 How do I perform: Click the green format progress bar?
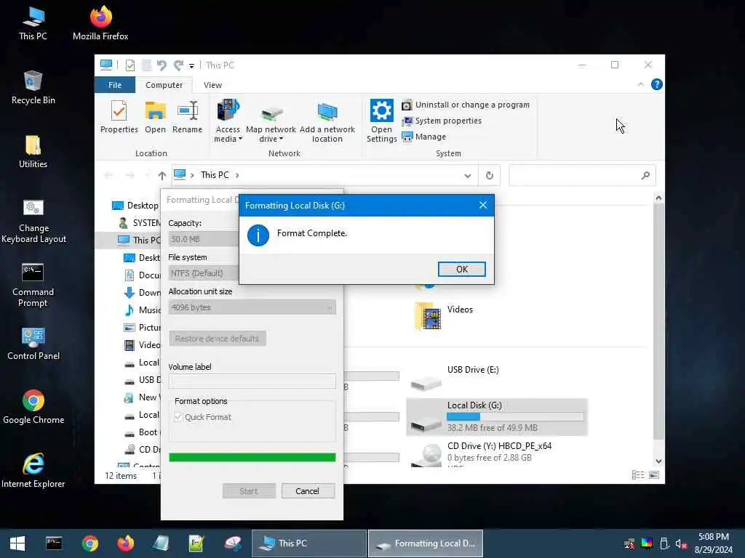click(252, 457)
